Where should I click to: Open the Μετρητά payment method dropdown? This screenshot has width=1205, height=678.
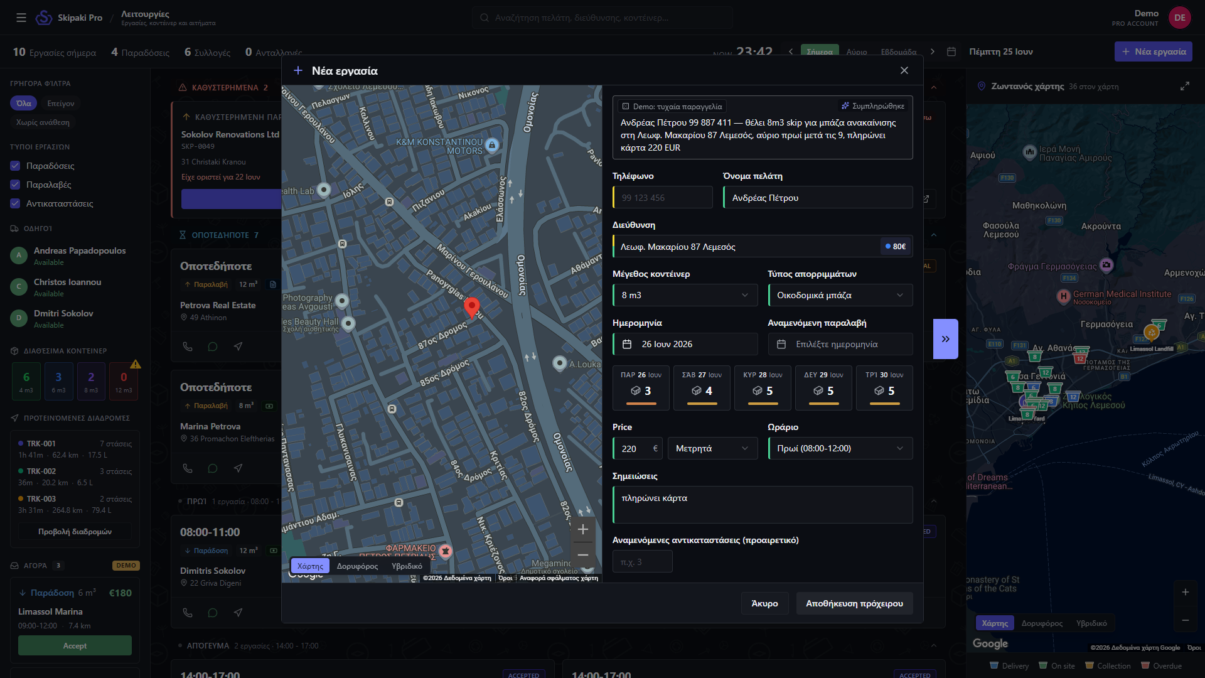[712, 448]
